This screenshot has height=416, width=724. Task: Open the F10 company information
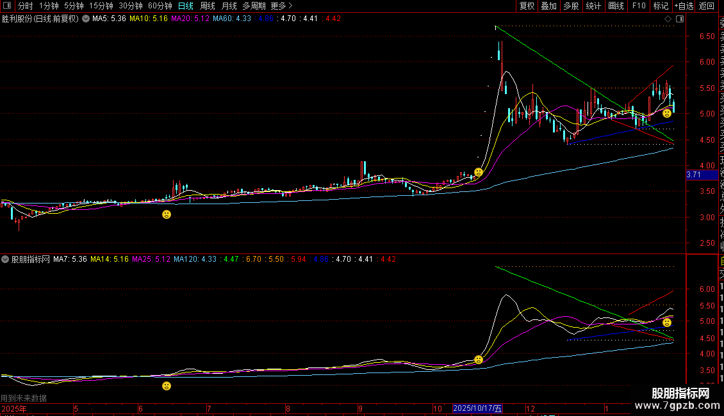[639, 6]
